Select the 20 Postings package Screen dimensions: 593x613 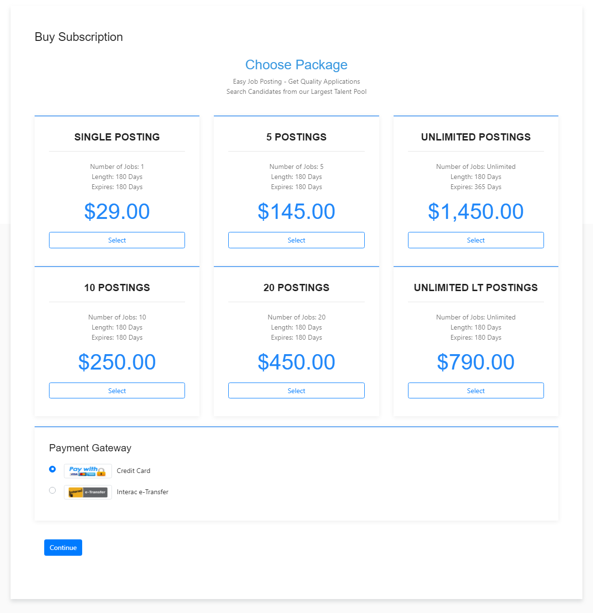296,391
